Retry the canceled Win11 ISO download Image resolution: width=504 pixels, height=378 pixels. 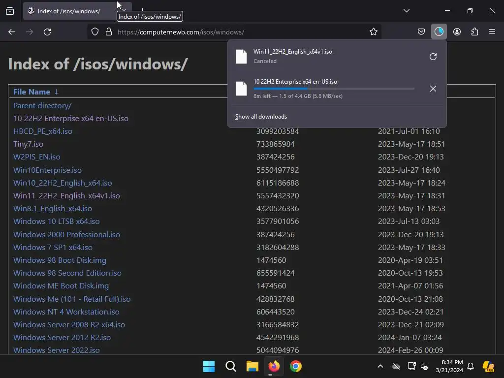tap(433, 57)
